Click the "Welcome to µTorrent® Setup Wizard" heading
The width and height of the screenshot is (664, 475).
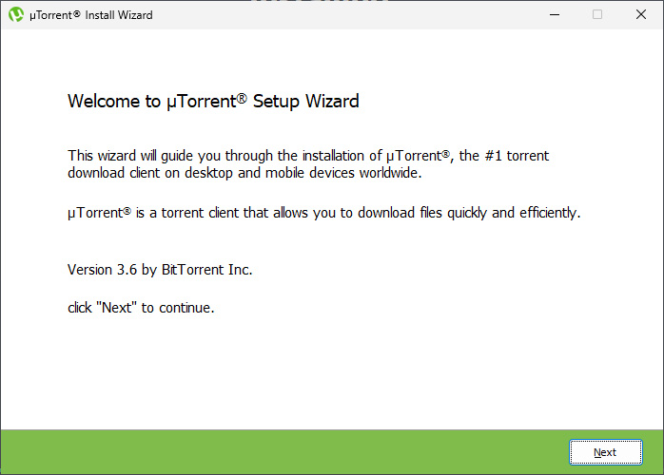tap(213, 101)
